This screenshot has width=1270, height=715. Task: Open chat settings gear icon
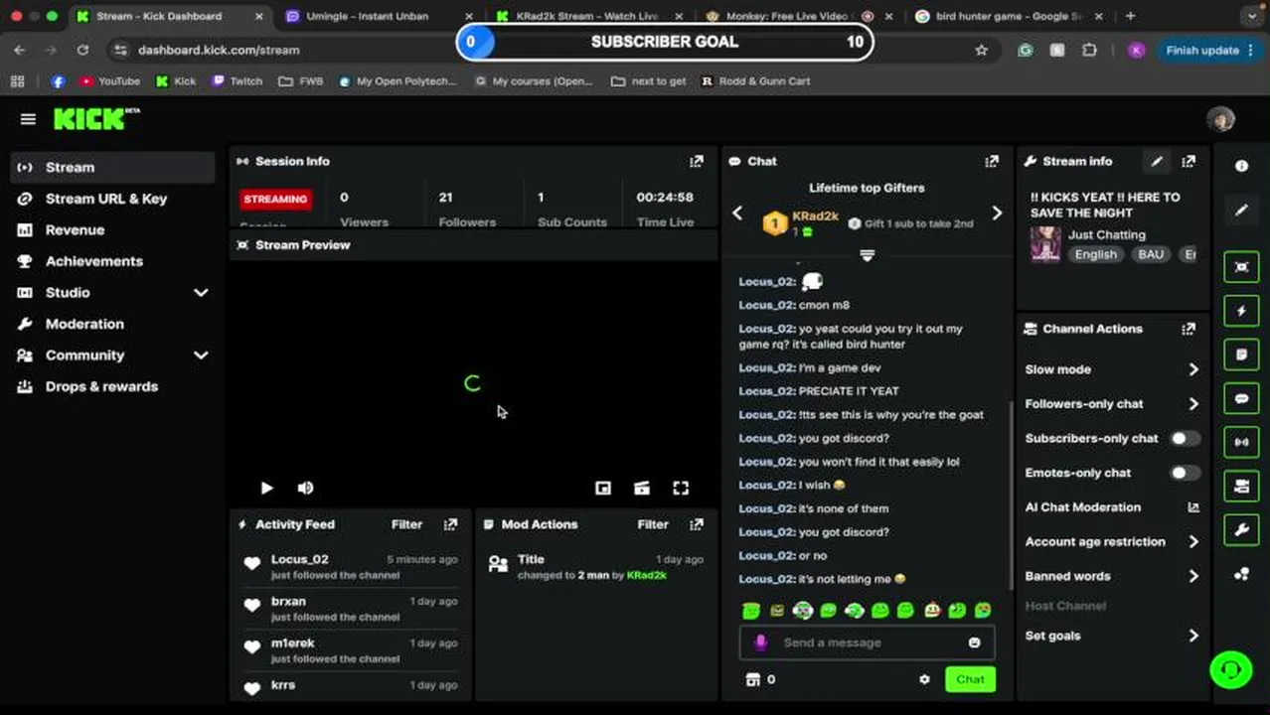click(x=924, y=679)
